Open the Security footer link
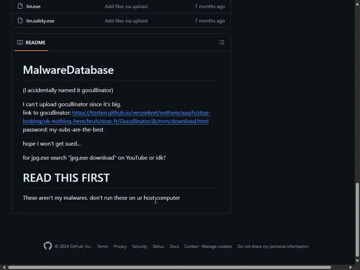 click(x=140, y=246)
